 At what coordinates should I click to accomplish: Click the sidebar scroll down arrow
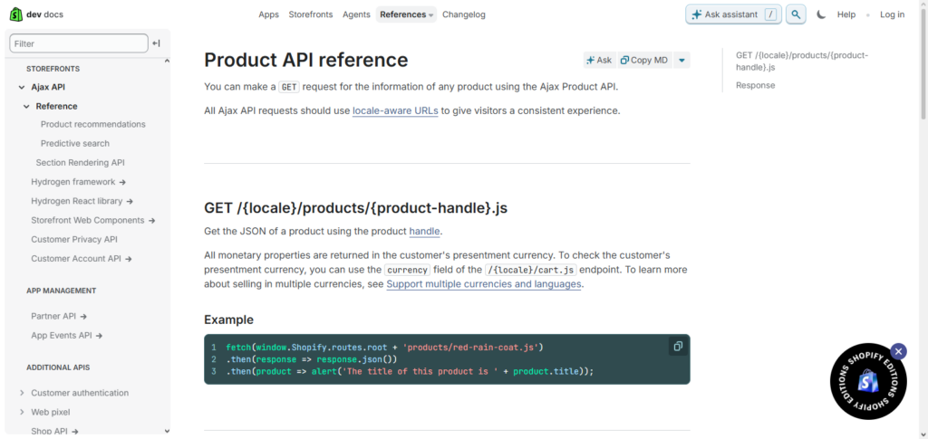coord(167,432)
